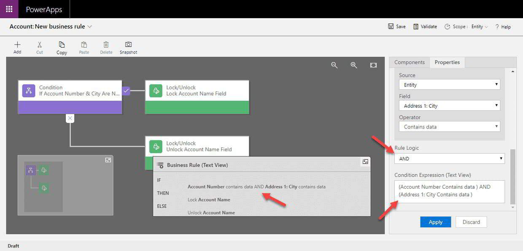The width and height of the screenshot is (523, 251).
Task: Validate the business rule
Action: pos(425,26)
